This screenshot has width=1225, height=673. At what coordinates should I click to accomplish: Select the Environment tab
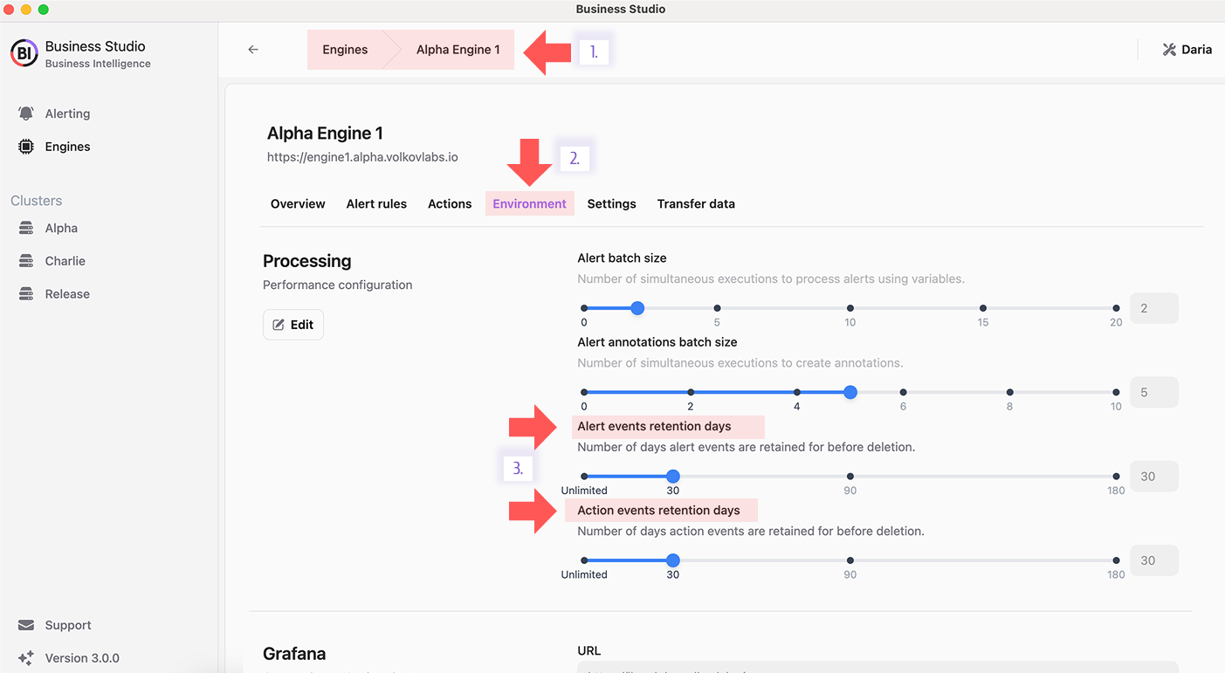point(530,203)
